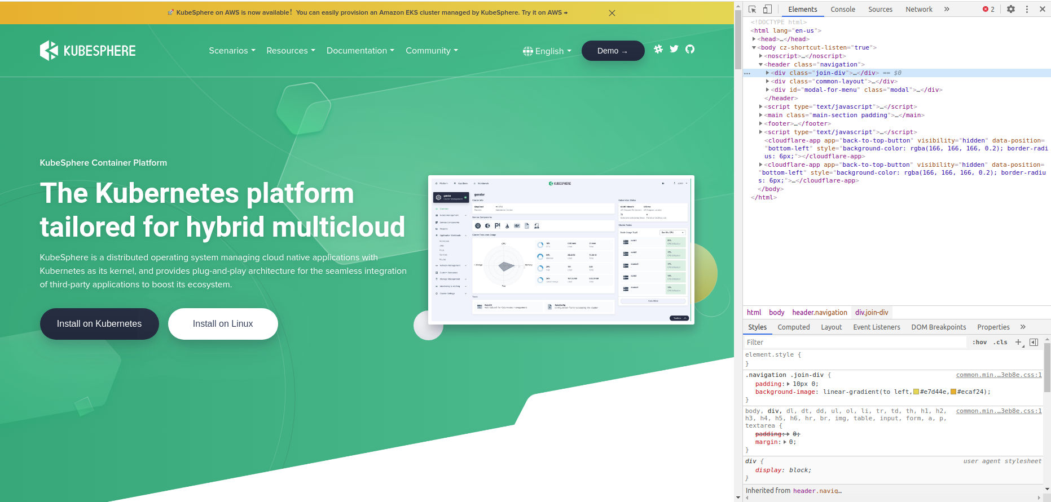
Task: Click the red error count badge
Action: tap(988, 9)
